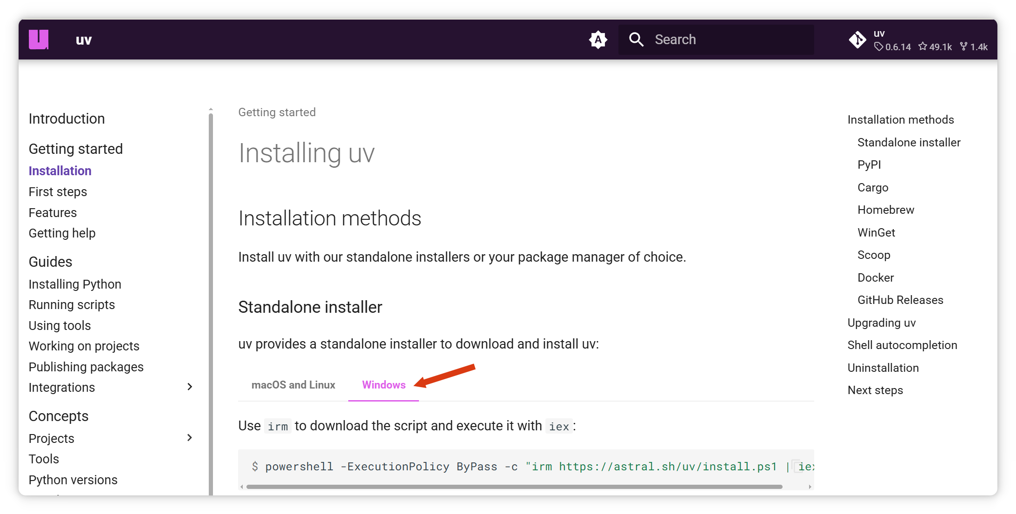Screen dimensions: 1016x514
Task: Go to GitHub Releases section
Action: (900, 300)
